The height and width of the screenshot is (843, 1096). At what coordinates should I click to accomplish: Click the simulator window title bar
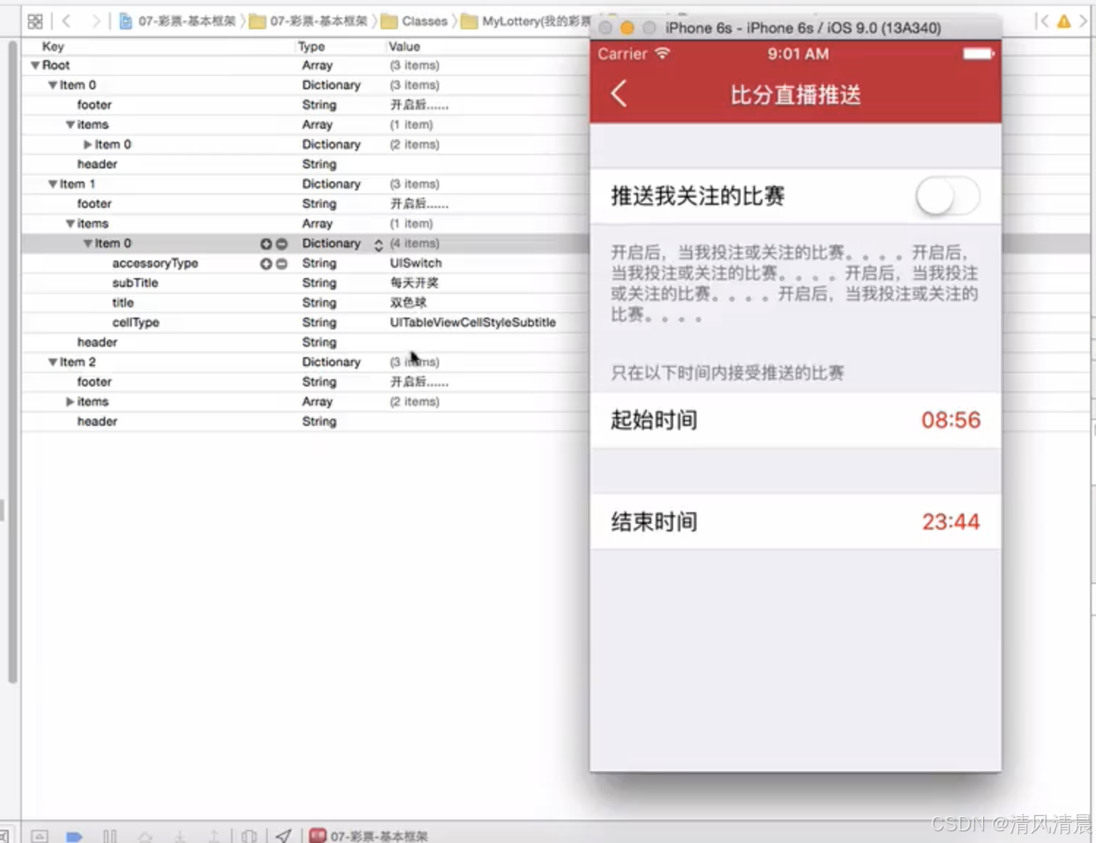pyautogui.click(x=795, y=28)
